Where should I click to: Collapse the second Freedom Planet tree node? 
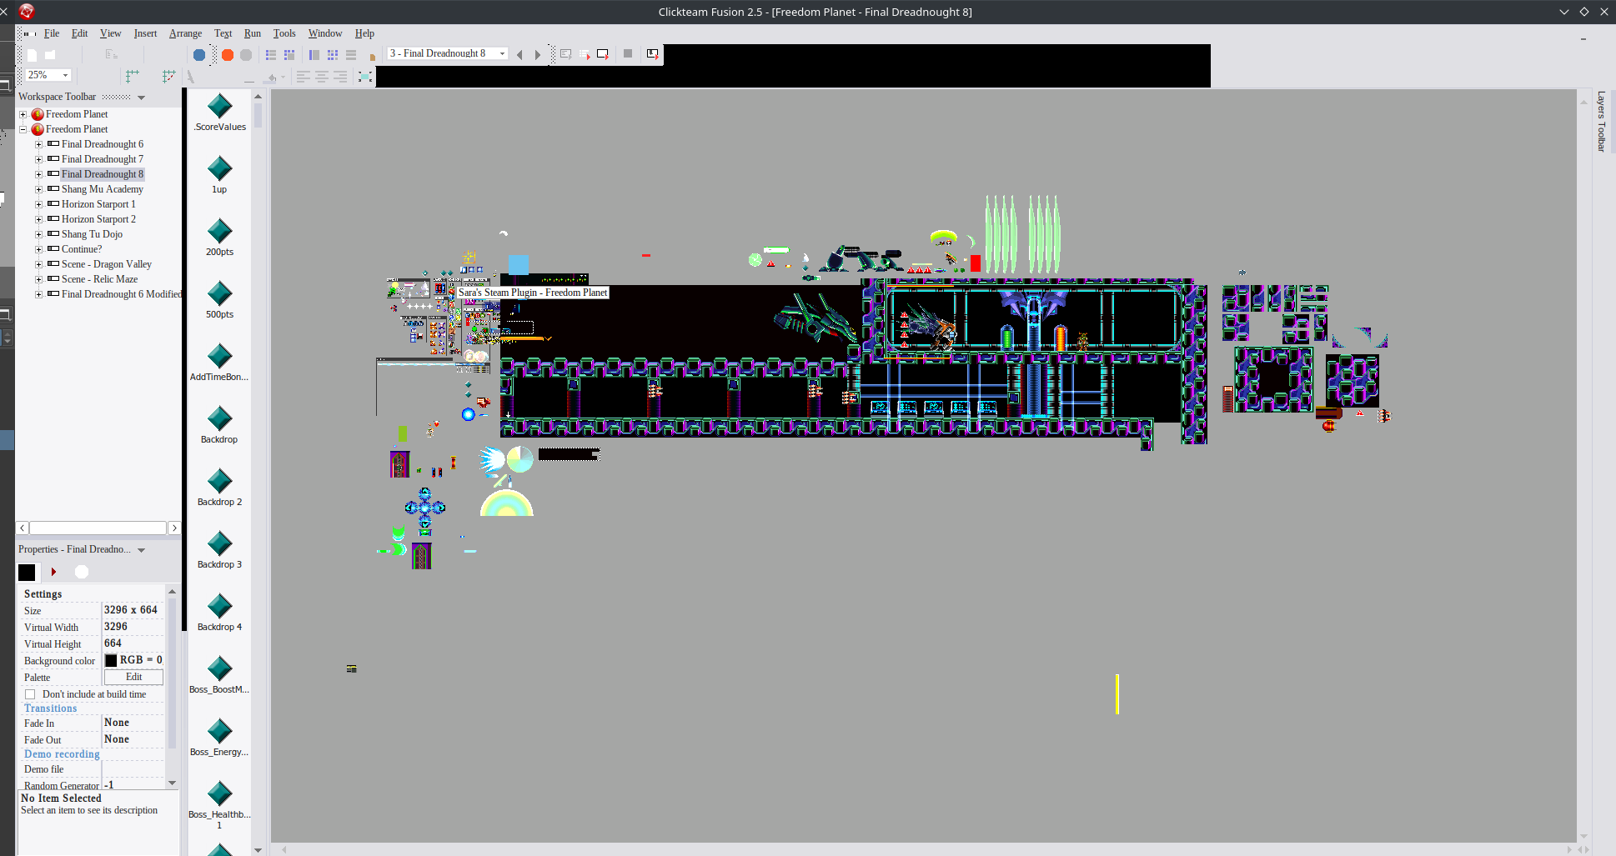[x=23, y=129]
